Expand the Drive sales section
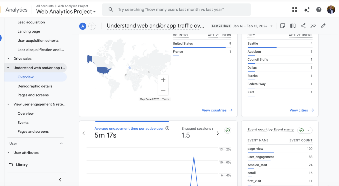339x186 pixels. (x=23, y=59)
